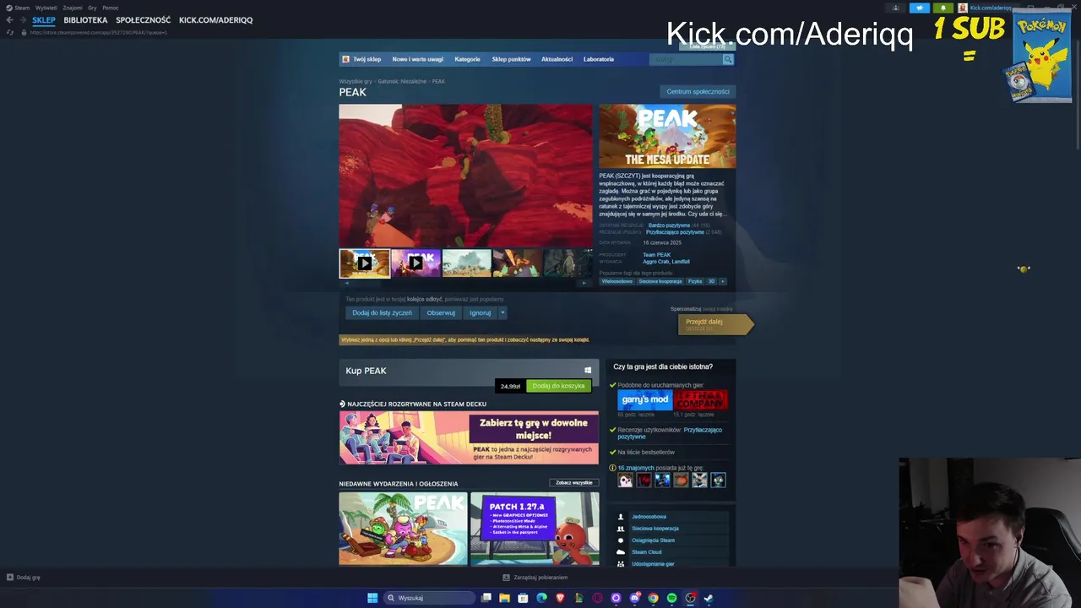The image size is (1081, 608).
Task: Open Twój sklep dropdown
Action: 367,59
